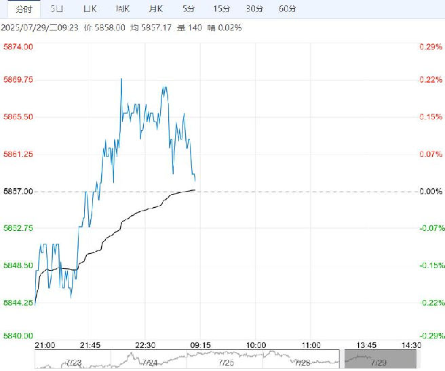Select the 30分 interval tab

click(x=254, y=9)
